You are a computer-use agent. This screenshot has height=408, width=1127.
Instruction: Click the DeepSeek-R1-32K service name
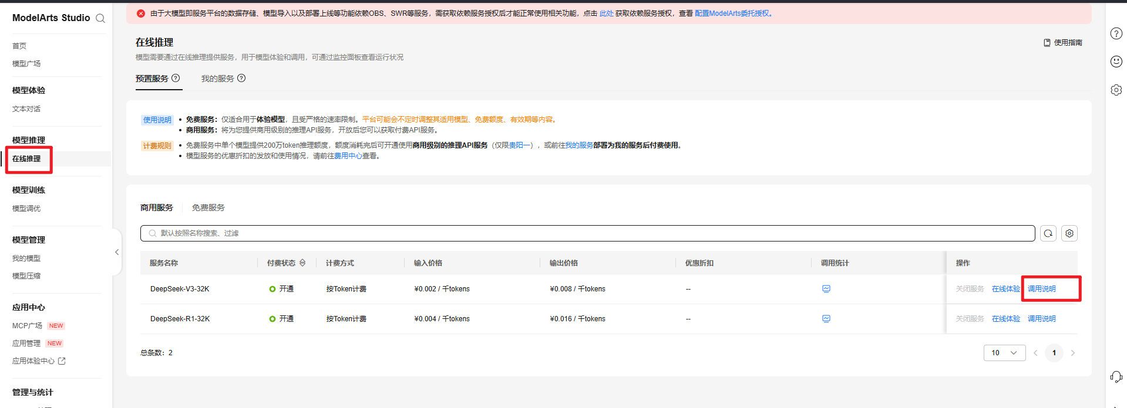coord(180,319)
